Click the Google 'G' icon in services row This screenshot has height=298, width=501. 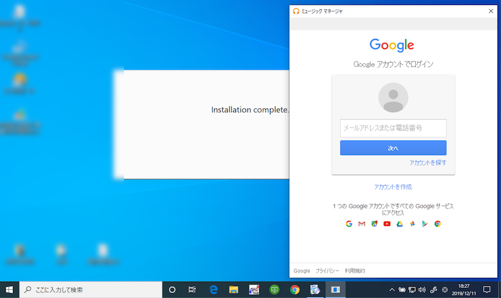pos(349,224)
